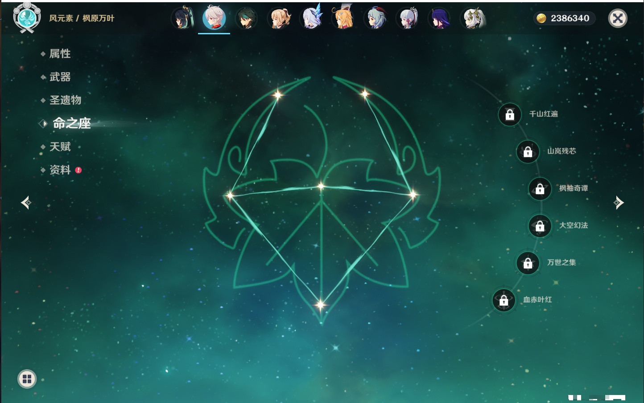
Task: Click the 风元素 / 枫原万叶 title text
Action: pyautogui.click(x=82, y=18)
